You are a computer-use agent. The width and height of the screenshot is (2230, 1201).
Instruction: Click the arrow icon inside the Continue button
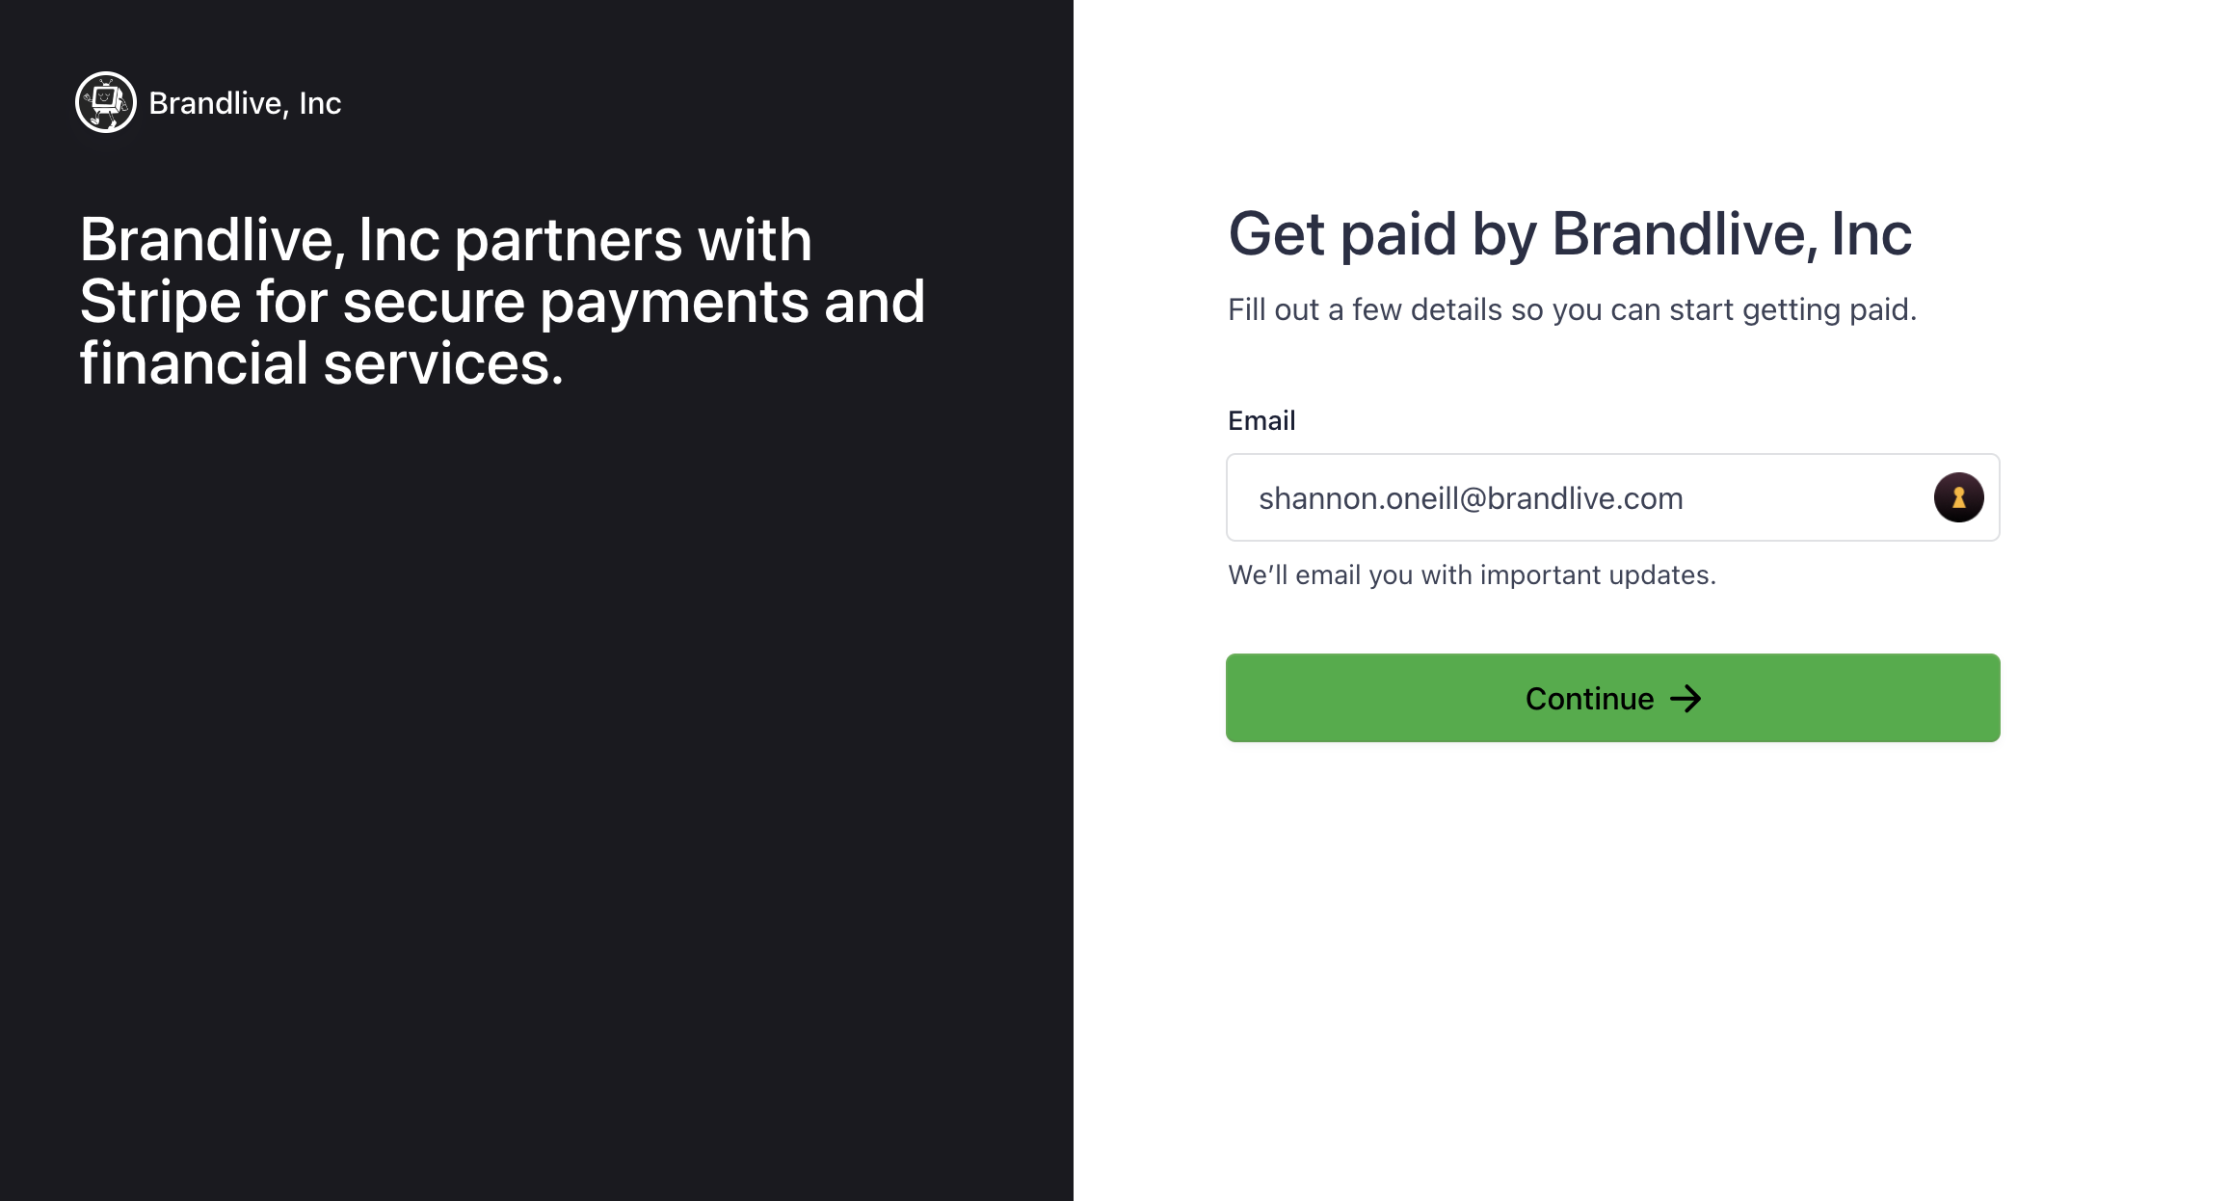click(1686, 699)
